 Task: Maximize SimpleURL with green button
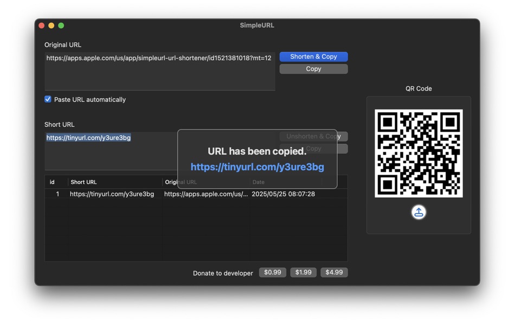tap(61, 25)
